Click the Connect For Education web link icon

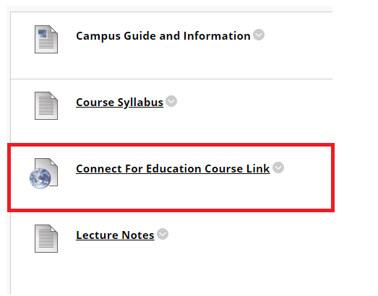pos(43,173)
